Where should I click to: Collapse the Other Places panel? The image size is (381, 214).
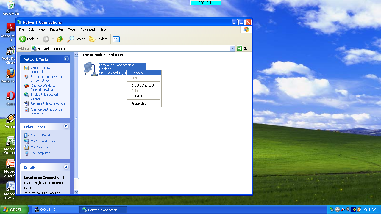(x=66, y=126)
